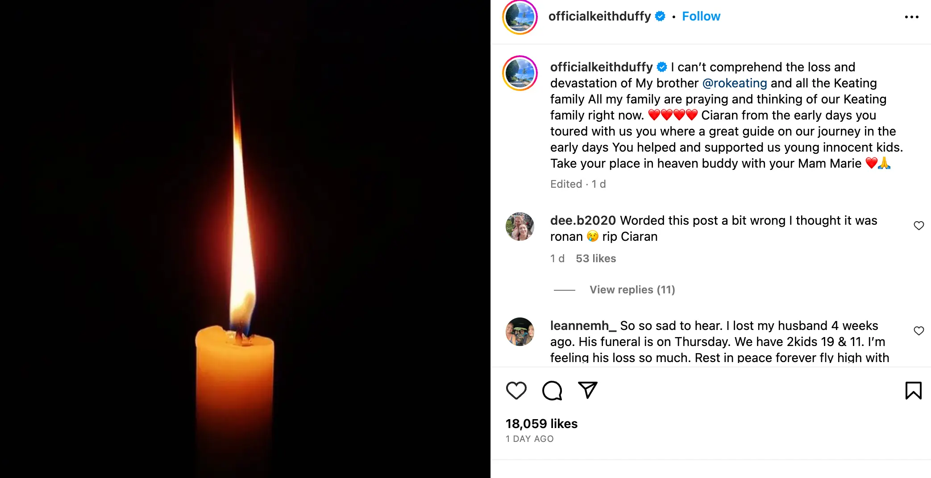This screenshot has height=478, width=931.
Task: Expand replies under dee.b2020's comment
Action: click(631, 289)
